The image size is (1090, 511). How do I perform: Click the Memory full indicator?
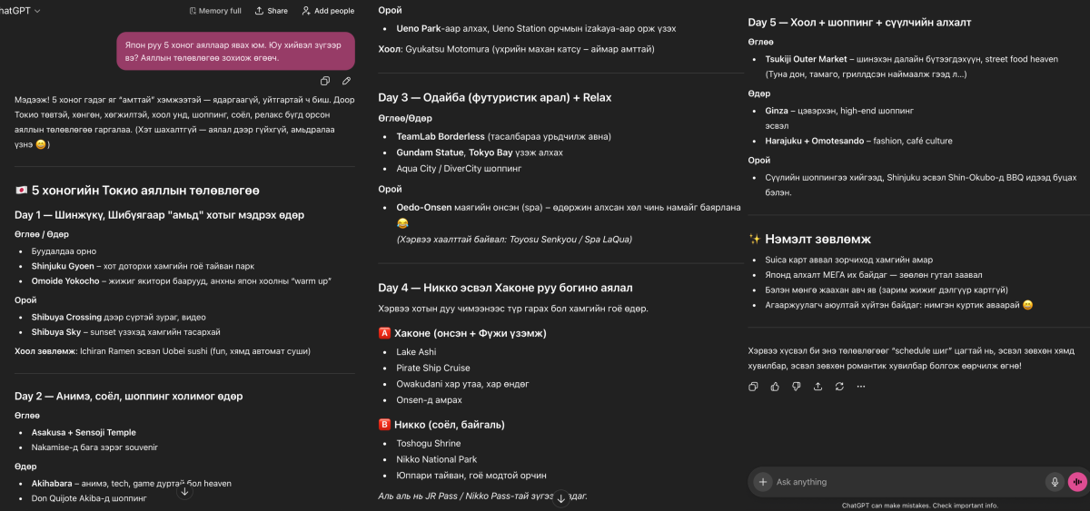point(215,11)
